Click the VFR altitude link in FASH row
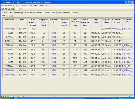This screenshot has height=99, width=135. pyautogui.click(x=54, y=33)
